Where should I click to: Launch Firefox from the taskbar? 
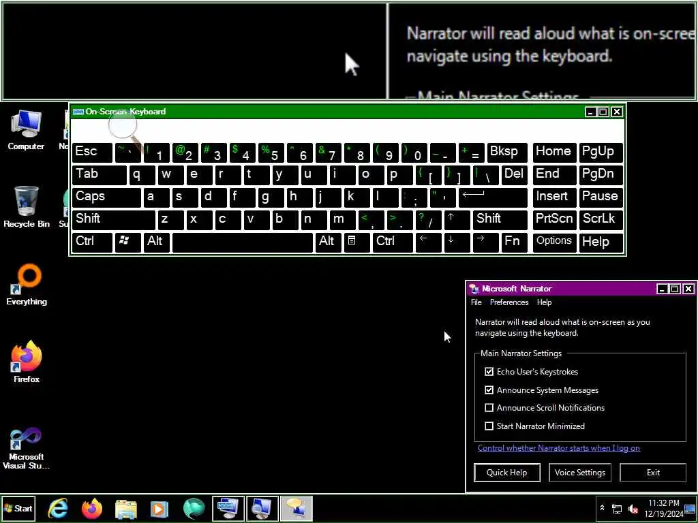(x=92, y=509)
